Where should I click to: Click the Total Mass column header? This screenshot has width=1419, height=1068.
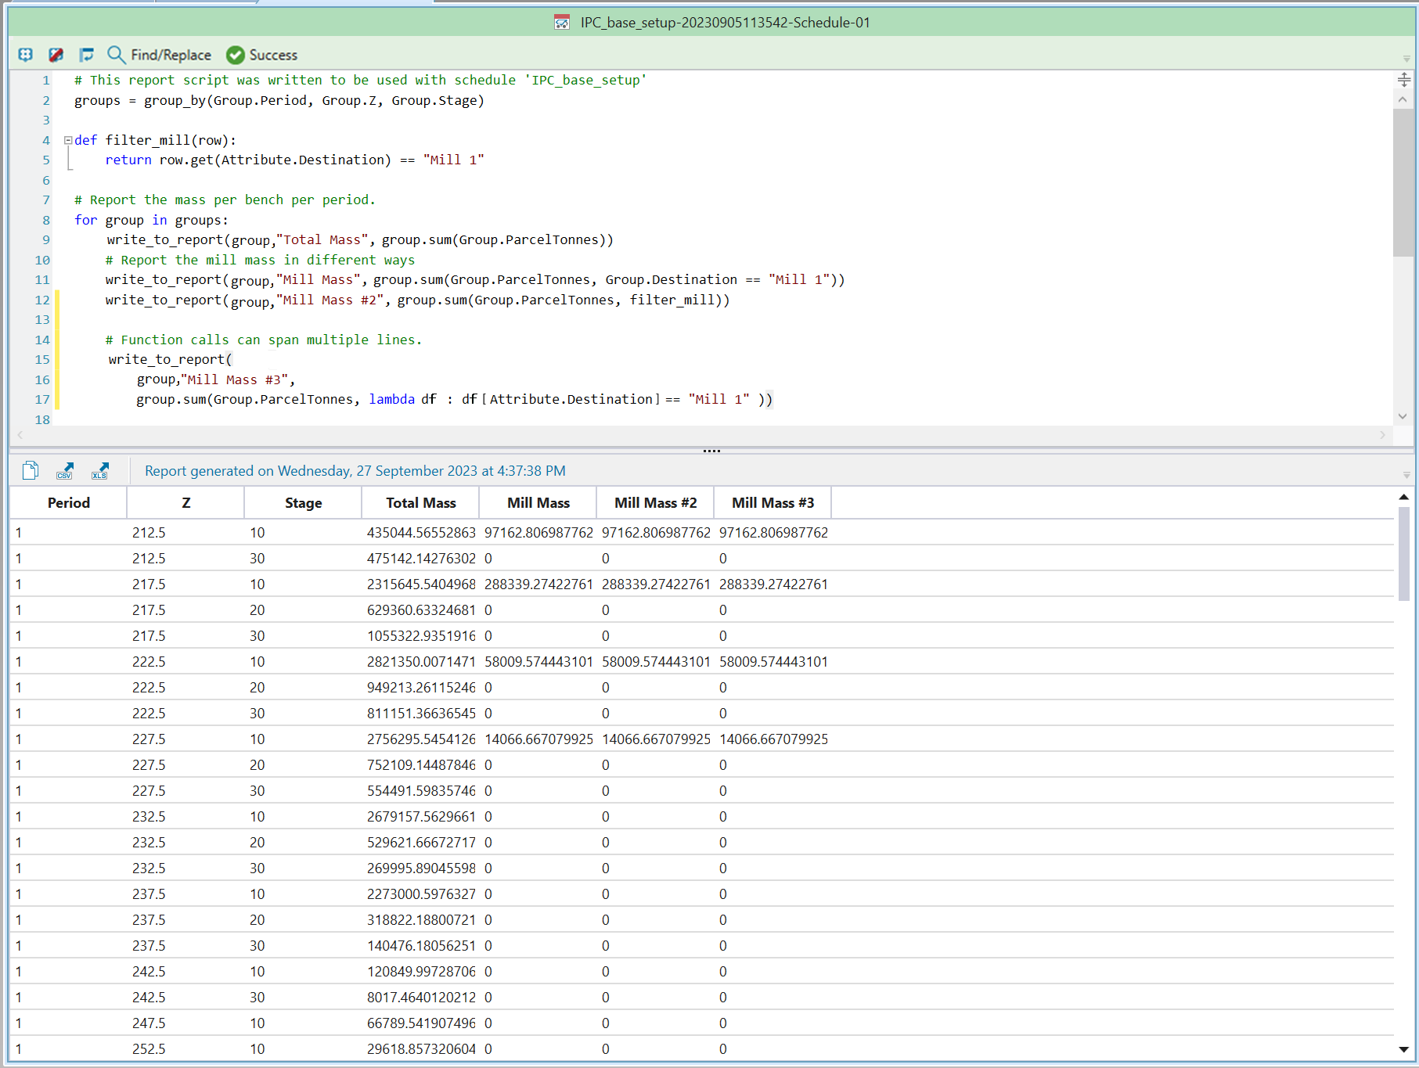pos(420,503)
